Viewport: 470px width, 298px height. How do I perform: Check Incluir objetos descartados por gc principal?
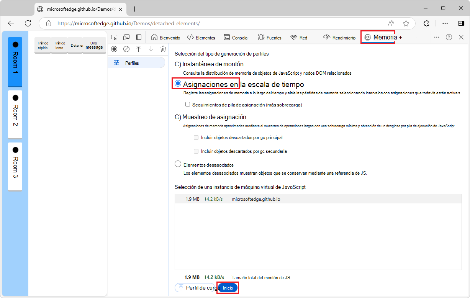point(196,137)
